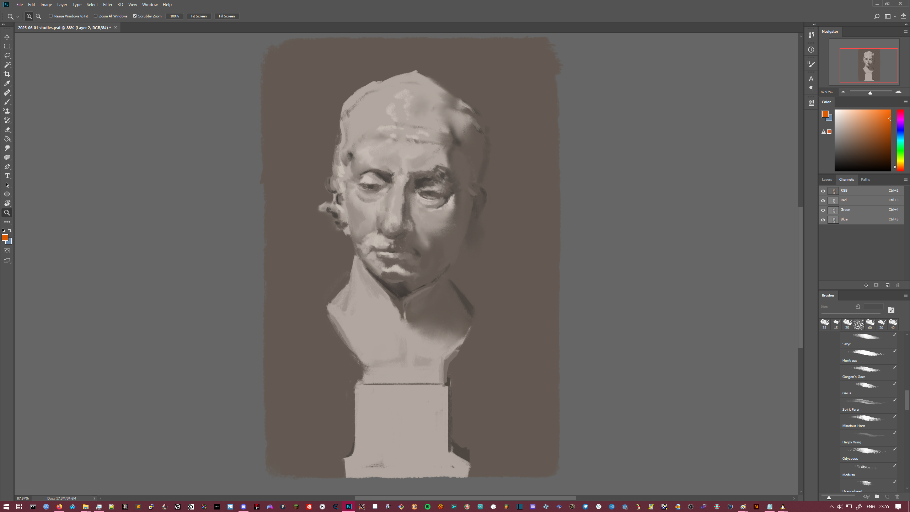Hide the RGB channel

pyautogui.click(x=823, y=191)
